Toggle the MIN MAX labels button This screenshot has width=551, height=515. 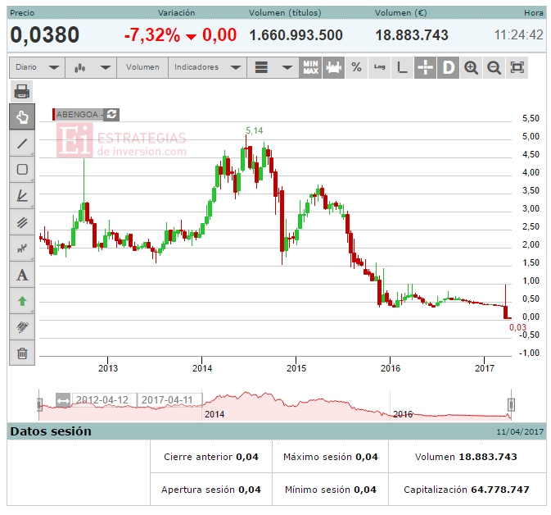(x=310, y=67)
